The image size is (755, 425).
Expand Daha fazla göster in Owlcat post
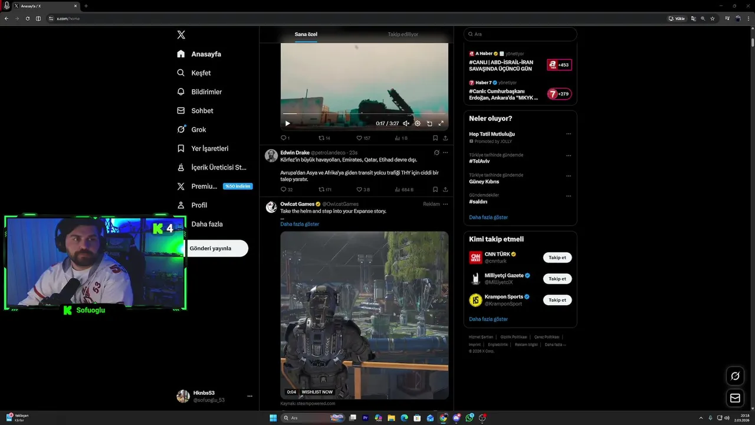point(300,224)
